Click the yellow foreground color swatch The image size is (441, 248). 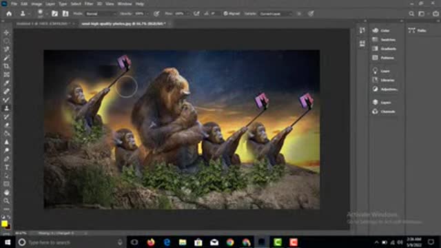point(4,223)
